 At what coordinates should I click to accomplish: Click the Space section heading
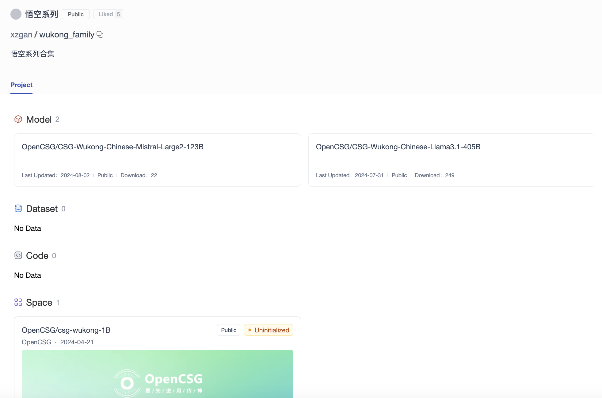click(39, 303)
